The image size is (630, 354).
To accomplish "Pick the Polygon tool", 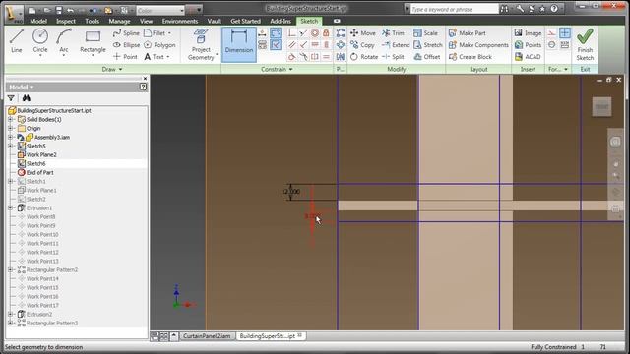I will click(x=159, y=45).
